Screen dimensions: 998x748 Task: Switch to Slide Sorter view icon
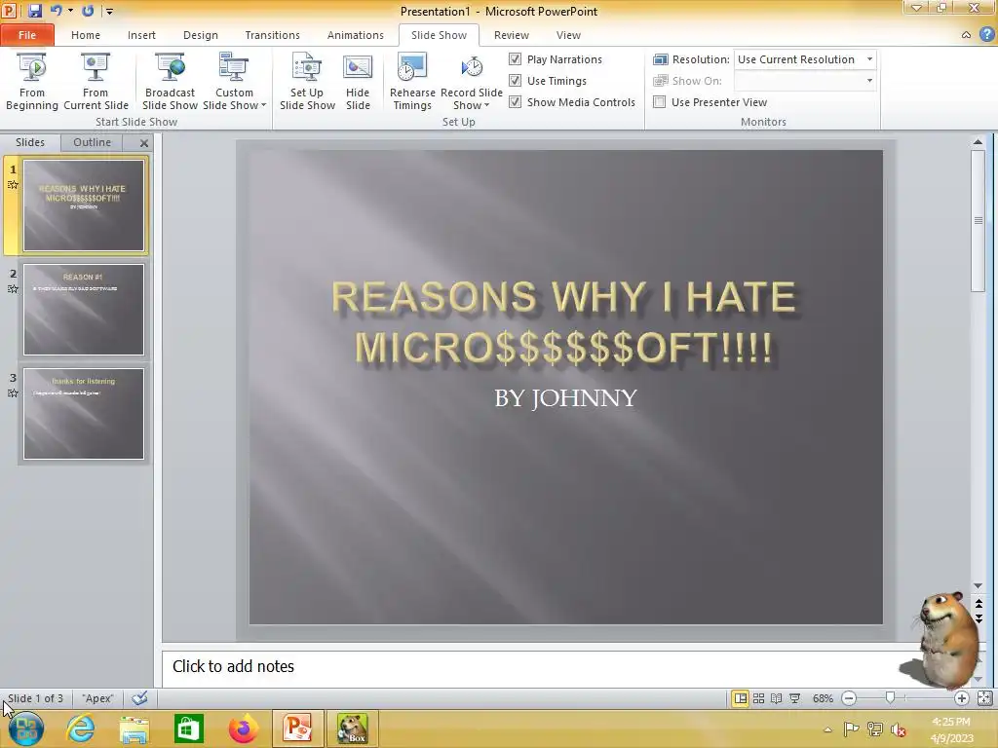click(758, 698)
